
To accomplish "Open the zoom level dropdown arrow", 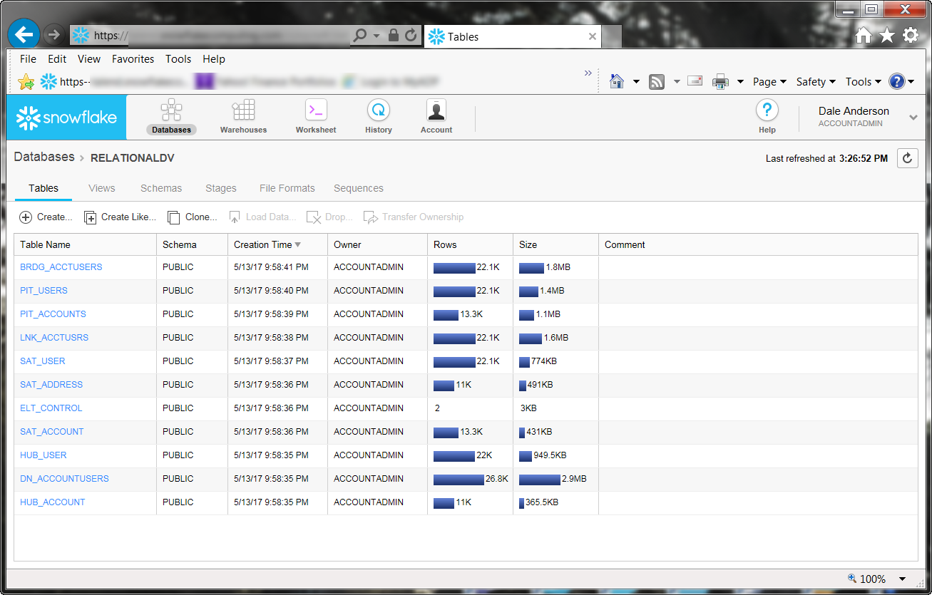I will click(902, 579).
